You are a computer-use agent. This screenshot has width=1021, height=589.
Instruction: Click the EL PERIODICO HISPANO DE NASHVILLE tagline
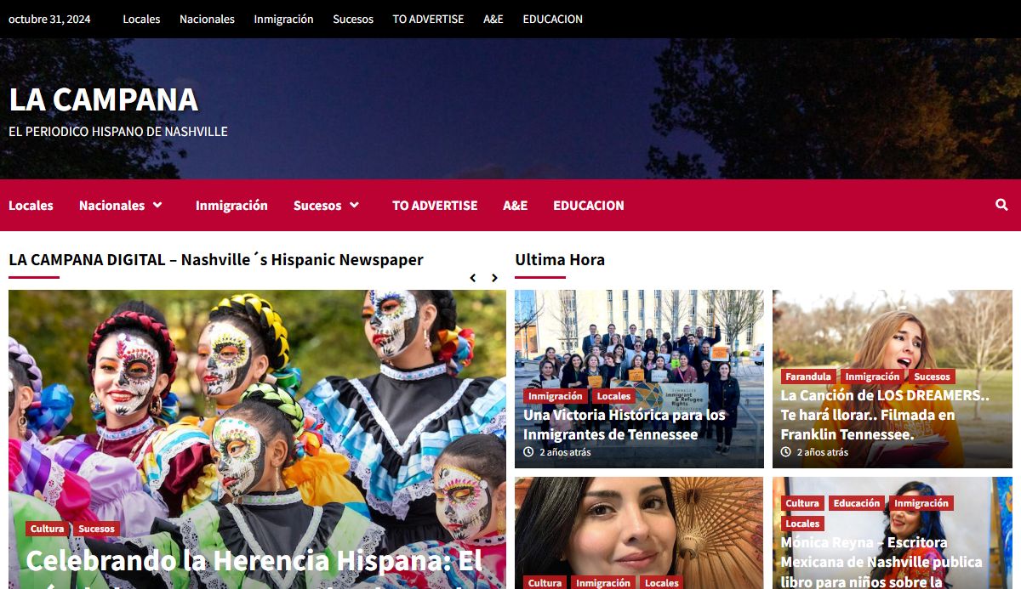118,132
